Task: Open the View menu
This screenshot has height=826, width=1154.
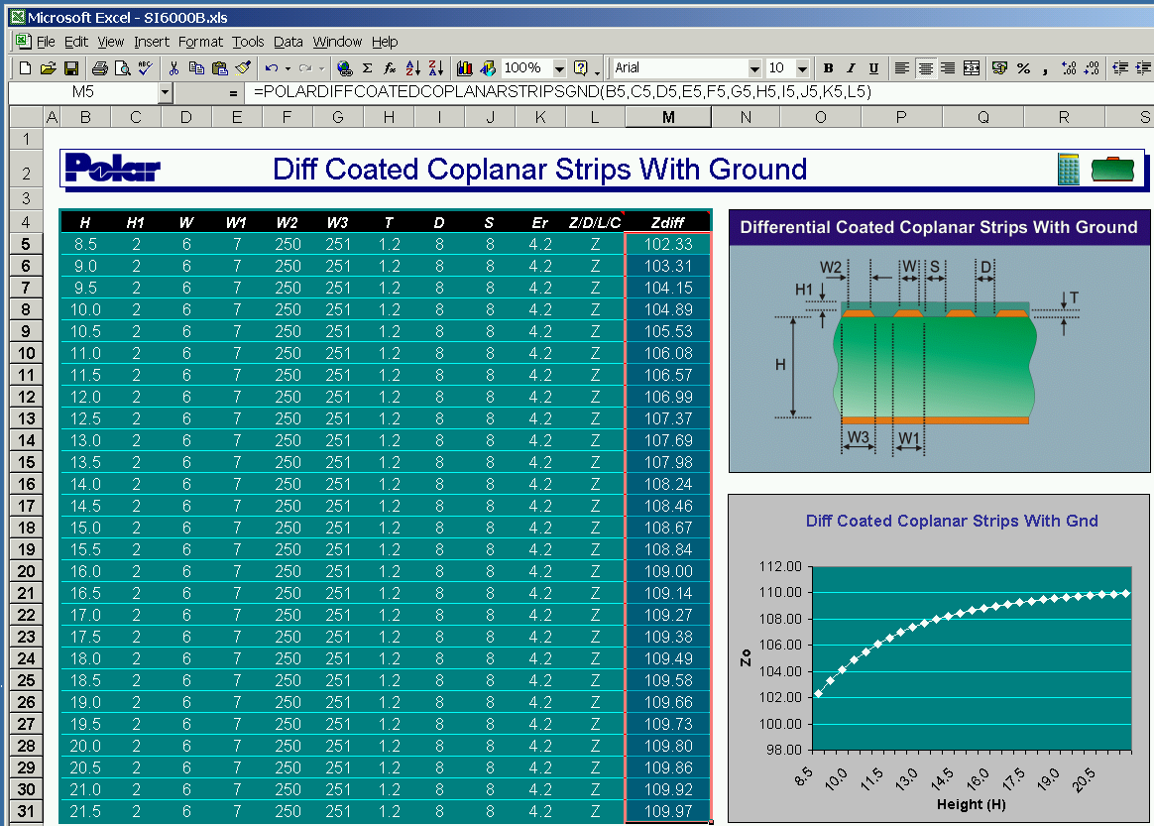Action: [x=110, y=42]
